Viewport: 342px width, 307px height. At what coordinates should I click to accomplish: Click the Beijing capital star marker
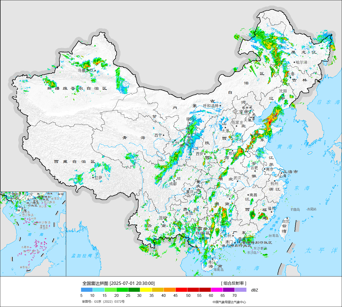pyautogui.click(x=246, y=112)
